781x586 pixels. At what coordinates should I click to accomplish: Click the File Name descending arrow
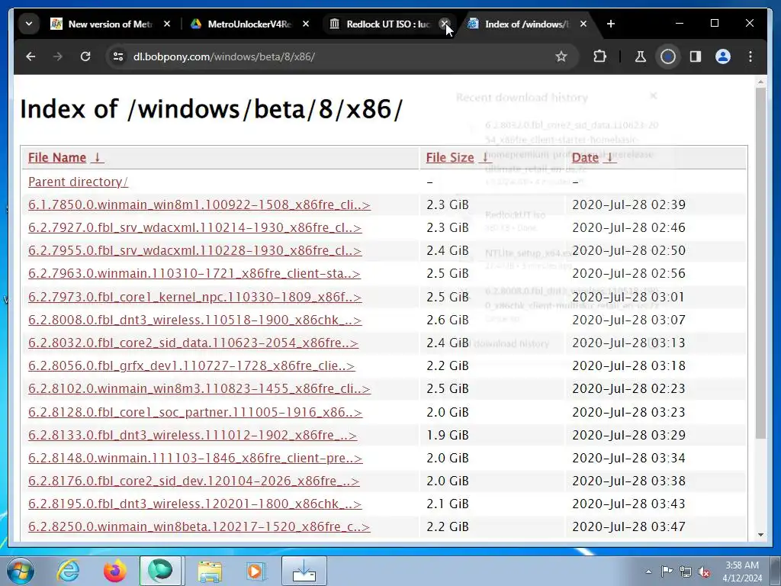98,157
